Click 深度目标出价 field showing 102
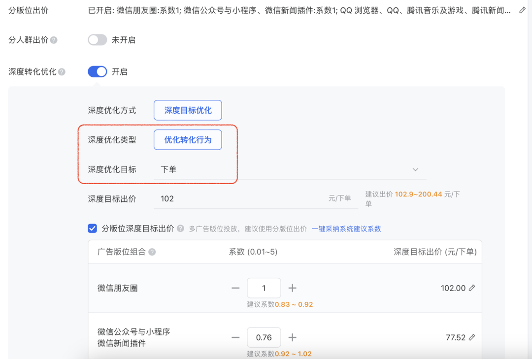Image resolution: width=532 pixels, height=359 pixels. pos(256,199)
